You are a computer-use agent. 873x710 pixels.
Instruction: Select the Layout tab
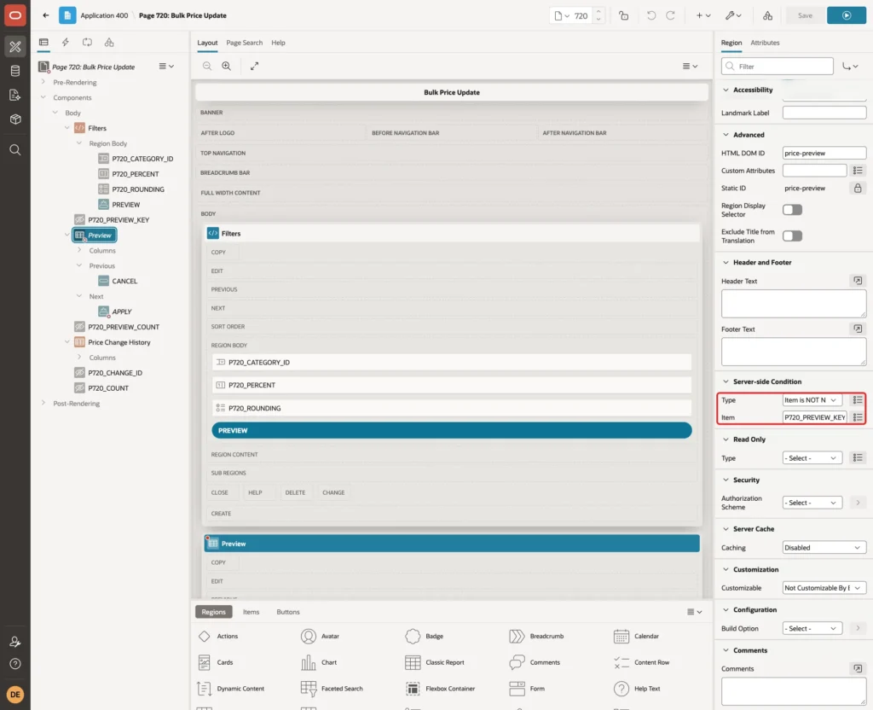207,43
